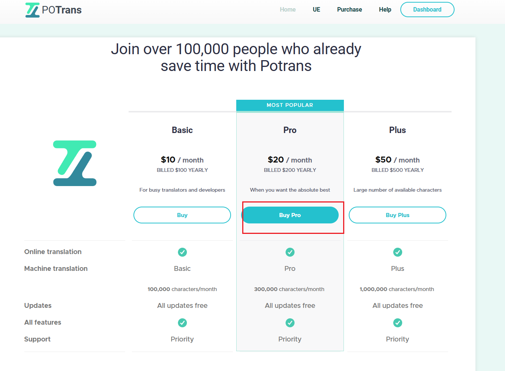505x371 pixels.
Task: Open the Purchase navigation link
Action: (350, 10)
